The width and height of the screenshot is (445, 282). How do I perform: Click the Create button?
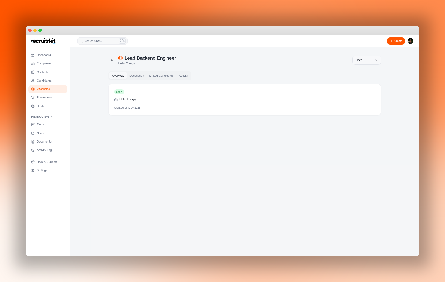(396, 41)
